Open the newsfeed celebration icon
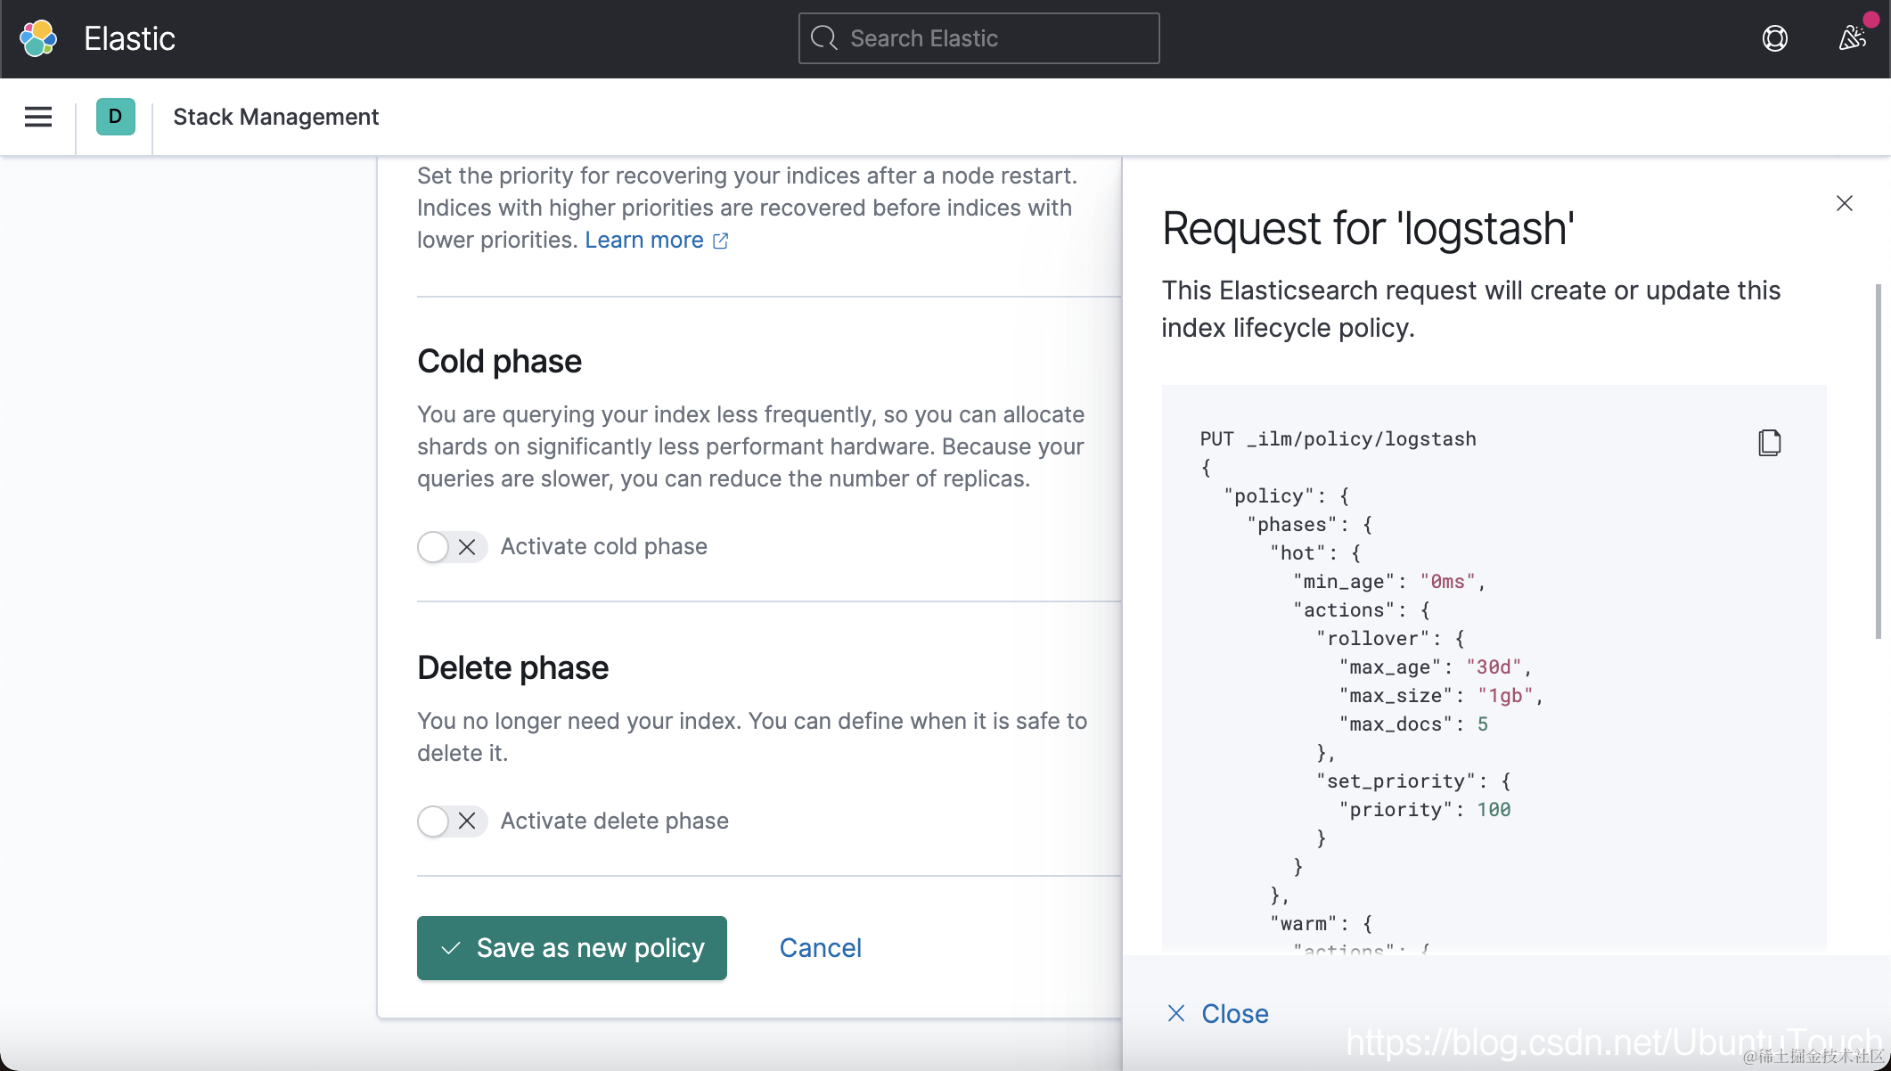This screenshot has width=1891, height=1071. 1853,37
